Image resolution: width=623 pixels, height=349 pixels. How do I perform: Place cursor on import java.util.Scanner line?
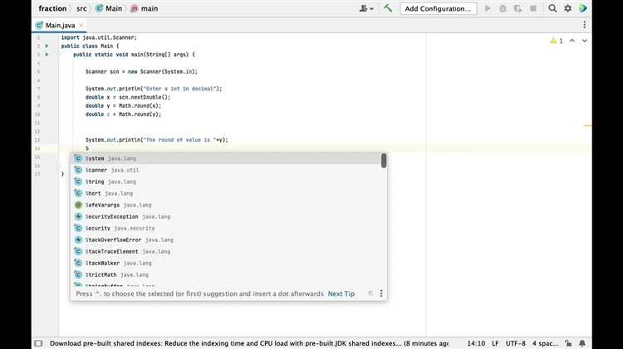tap(99, 37)
